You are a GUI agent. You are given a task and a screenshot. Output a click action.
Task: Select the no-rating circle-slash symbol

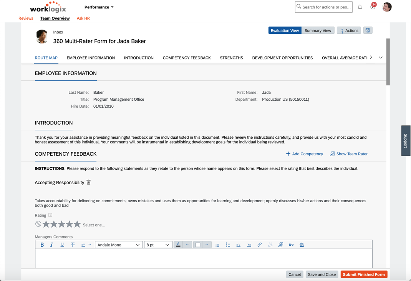click(x=38, y=224)
